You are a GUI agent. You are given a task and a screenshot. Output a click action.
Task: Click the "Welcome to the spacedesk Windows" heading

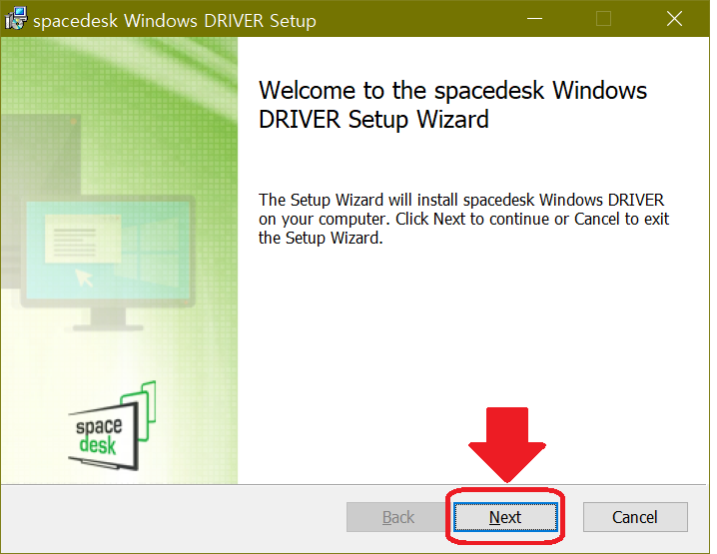[452, 105]
